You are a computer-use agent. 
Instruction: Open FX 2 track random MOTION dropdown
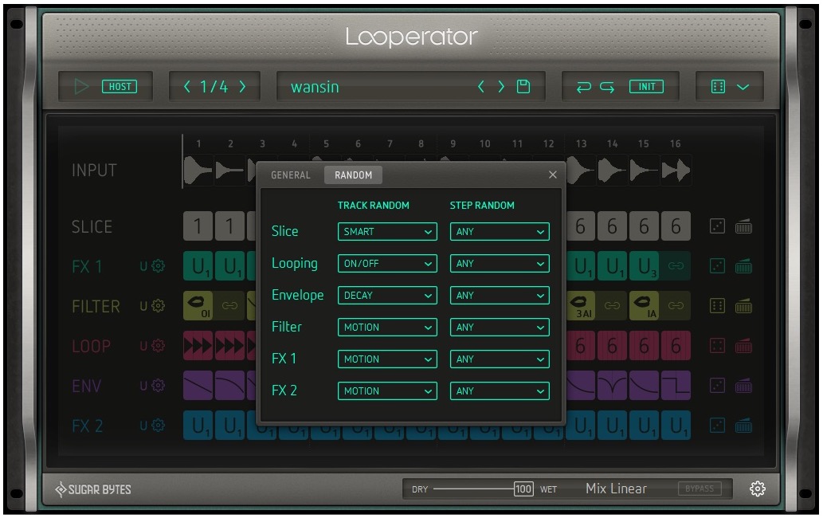point(387,391)
